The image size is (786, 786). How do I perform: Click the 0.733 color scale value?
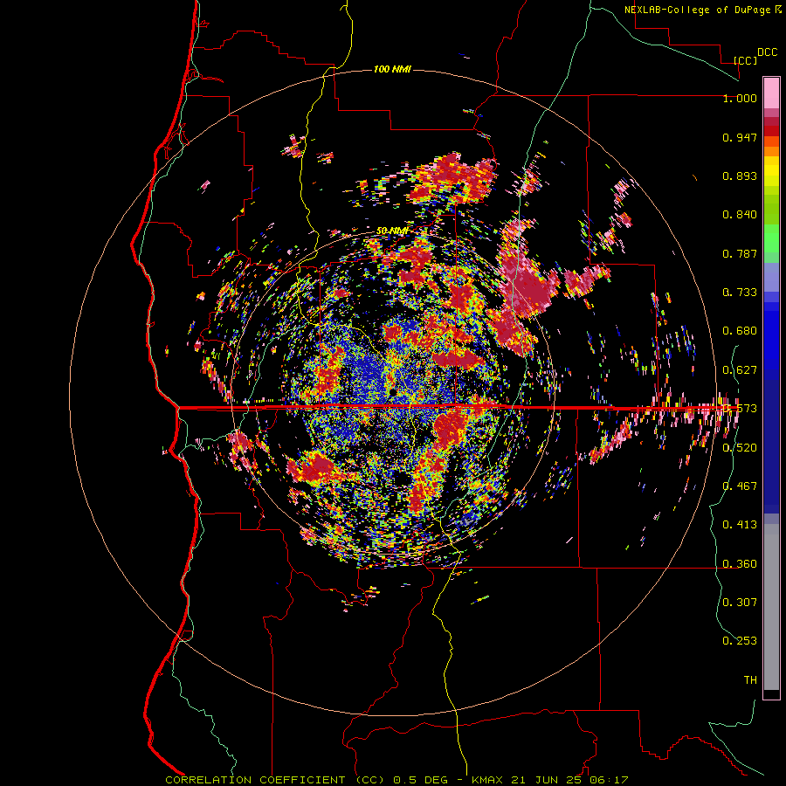pos(740,293)
